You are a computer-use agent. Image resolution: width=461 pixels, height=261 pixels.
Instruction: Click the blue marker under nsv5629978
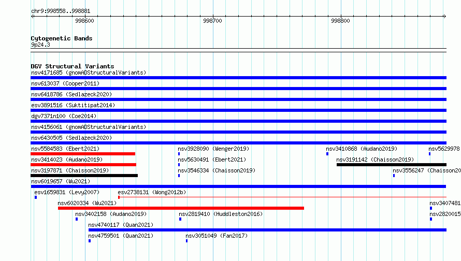pos(429,154)
